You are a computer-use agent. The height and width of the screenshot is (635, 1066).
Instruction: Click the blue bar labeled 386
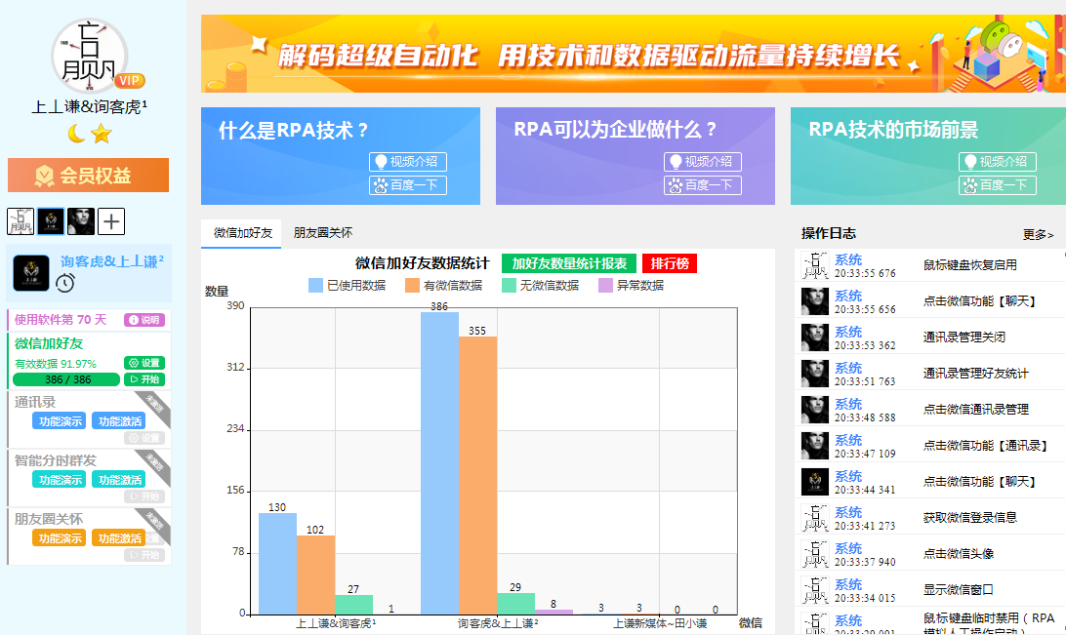[439, 463]
